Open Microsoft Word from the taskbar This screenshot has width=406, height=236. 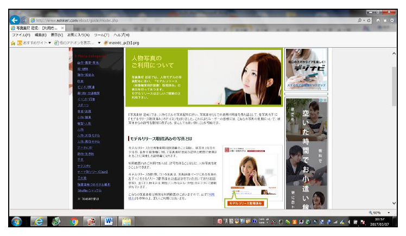109,222
